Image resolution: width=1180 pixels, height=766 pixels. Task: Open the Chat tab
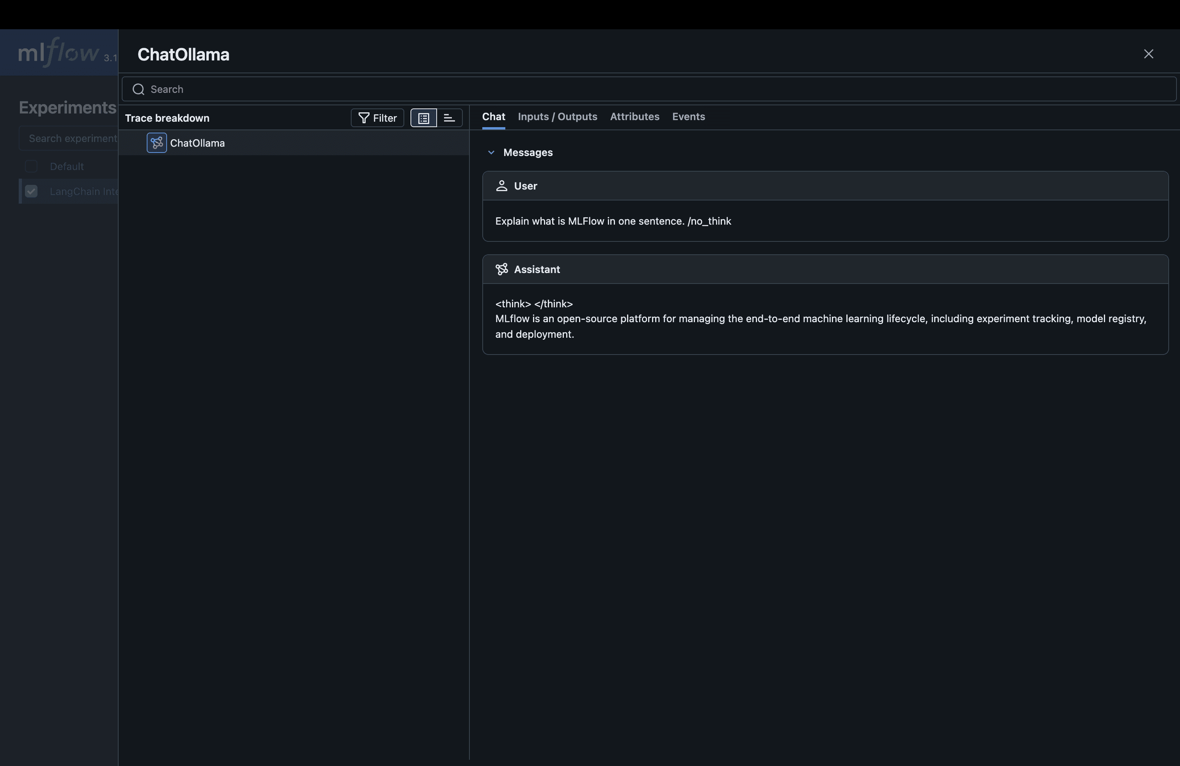[493, 117]
